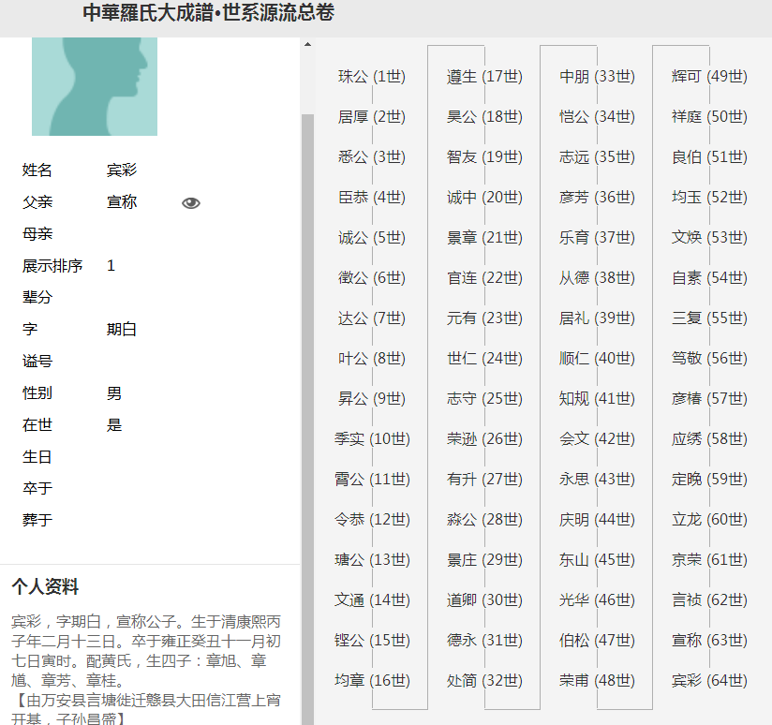Select 臣恭 (4世) in the lineage tree
Viewport: 772px width, 725px height.
coord(372,198)
